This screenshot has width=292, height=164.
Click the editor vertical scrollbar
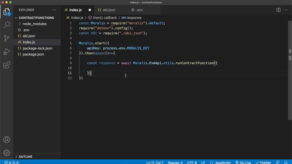[290, 71]
